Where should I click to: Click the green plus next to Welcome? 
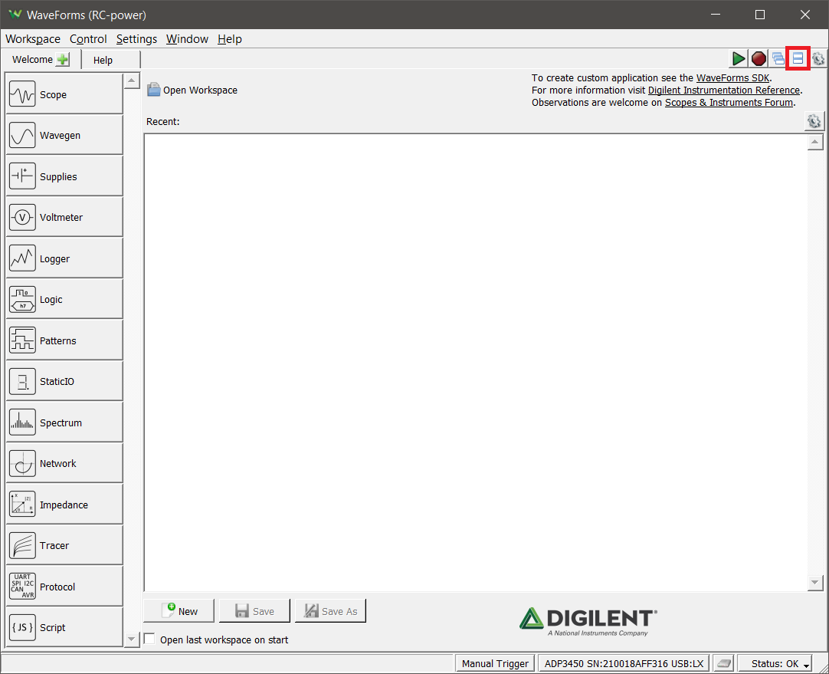tap(63, 59)
